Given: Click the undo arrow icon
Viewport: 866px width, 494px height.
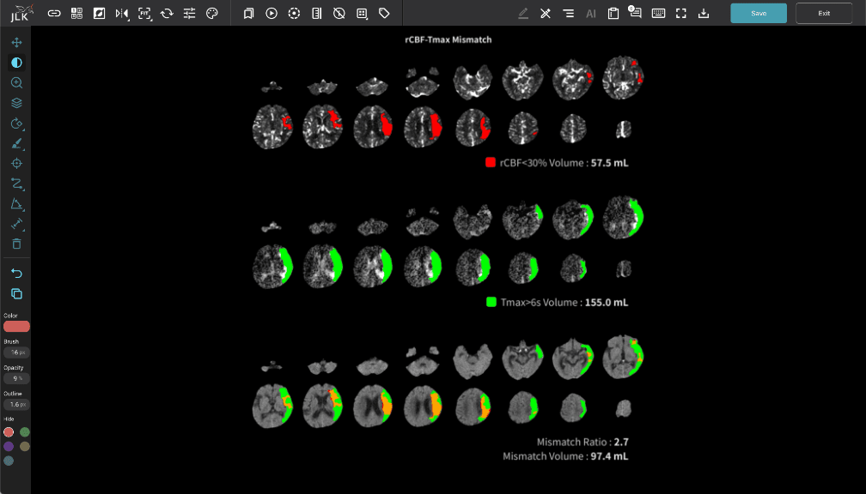Looking at the screenshot, I should (16, 273).
